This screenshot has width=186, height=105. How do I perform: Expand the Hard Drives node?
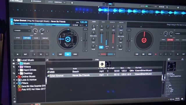pos(19,70)
